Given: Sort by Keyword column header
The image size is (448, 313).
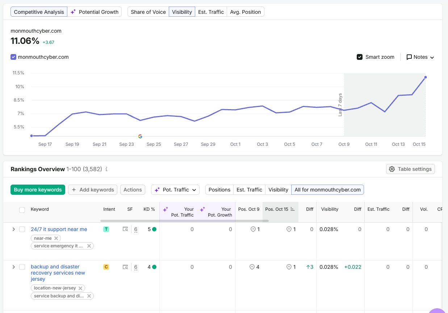Looking at the screenshot, I should 40,209.
